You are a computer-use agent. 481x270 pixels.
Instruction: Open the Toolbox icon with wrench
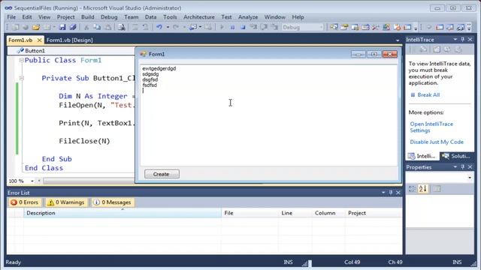coord(376,27)
